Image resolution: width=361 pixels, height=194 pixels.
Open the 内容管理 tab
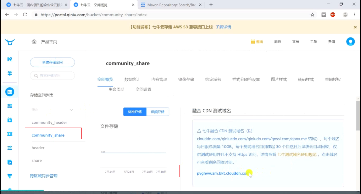159,80
